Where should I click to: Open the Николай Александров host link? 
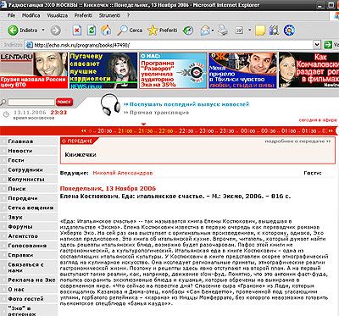123,173
